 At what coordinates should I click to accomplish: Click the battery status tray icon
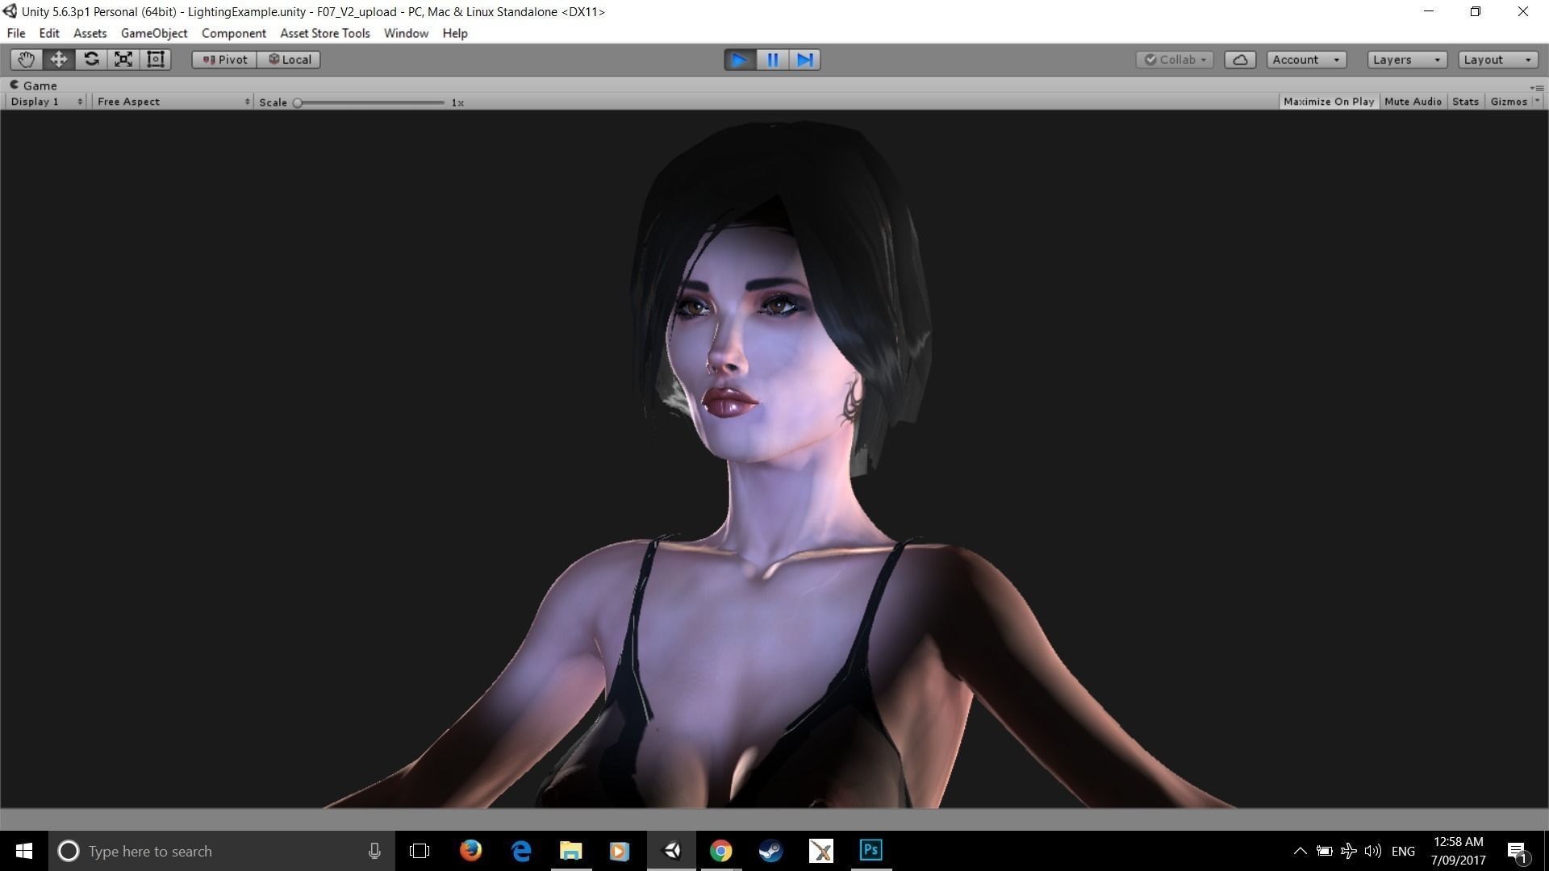coord(1324,851)
